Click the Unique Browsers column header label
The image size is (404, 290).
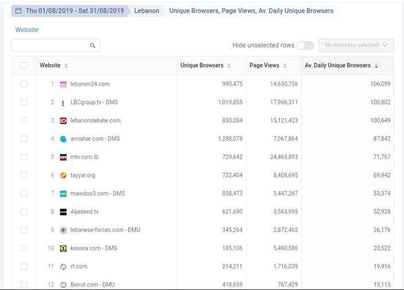pyautogui.click(x=202, y=65)
